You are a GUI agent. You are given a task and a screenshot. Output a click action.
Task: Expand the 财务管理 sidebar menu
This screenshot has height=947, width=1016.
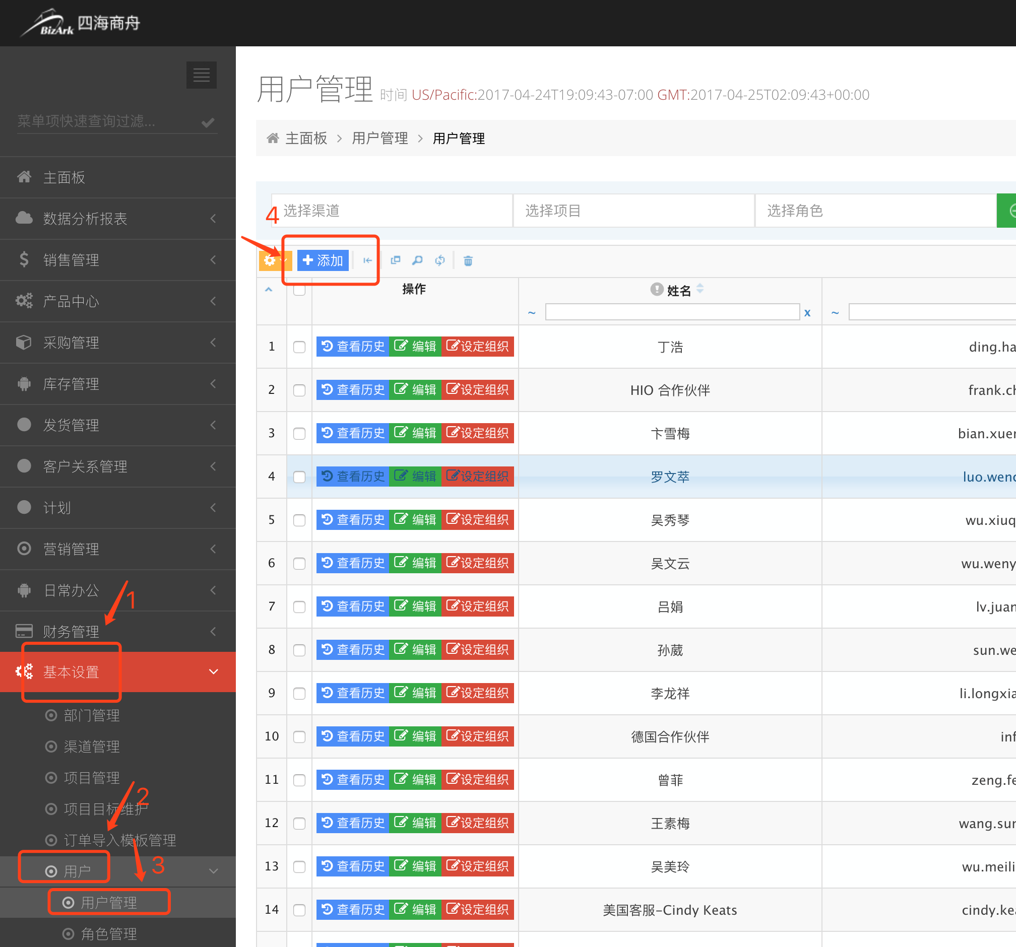tap(117, 632)
